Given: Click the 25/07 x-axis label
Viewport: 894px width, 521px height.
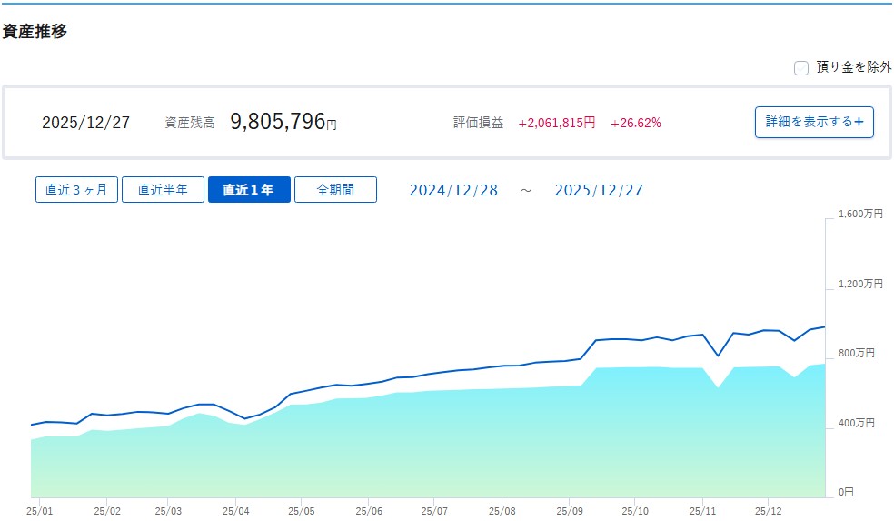Looking at the screenshot, I should [x=434, y=511].
